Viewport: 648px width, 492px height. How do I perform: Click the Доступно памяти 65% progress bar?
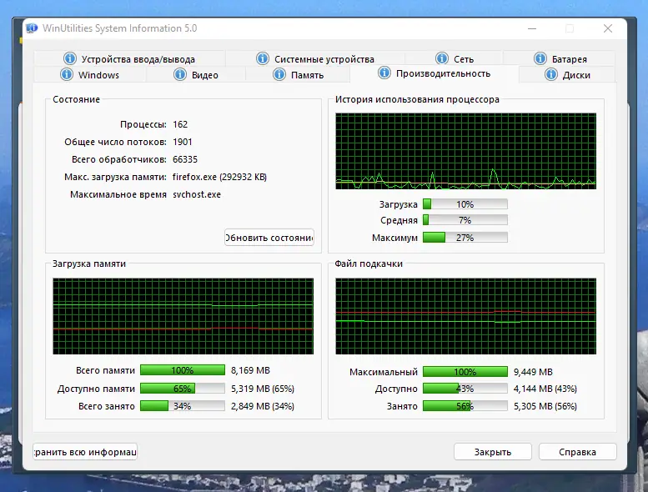(183, 389)
